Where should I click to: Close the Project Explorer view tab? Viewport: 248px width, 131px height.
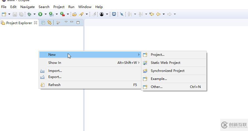coord(36,23)
